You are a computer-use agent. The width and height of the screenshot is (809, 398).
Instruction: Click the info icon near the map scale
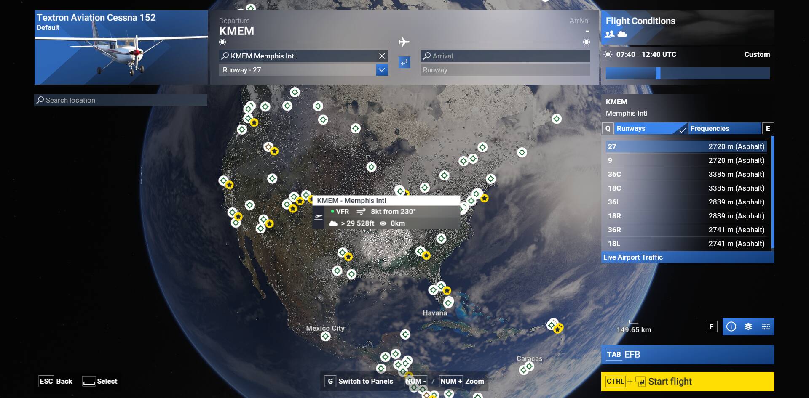tap(731, 326)
